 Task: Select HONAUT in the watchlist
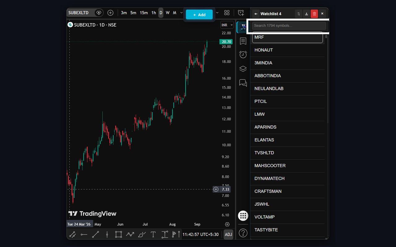(287, 50)
